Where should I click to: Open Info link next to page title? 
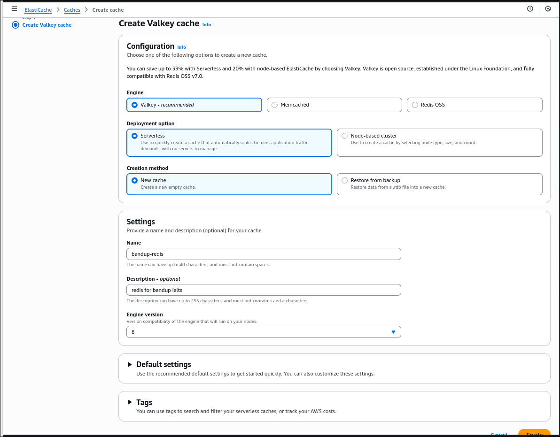(207, 25)
